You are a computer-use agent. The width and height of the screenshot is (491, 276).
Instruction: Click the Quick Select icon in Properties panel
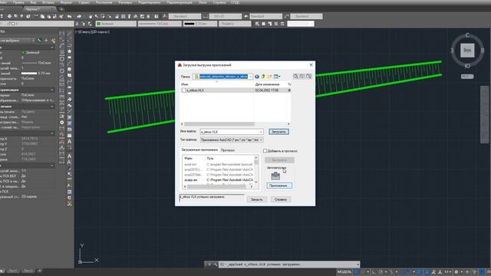pyautogui.click(x=53, y=41)
